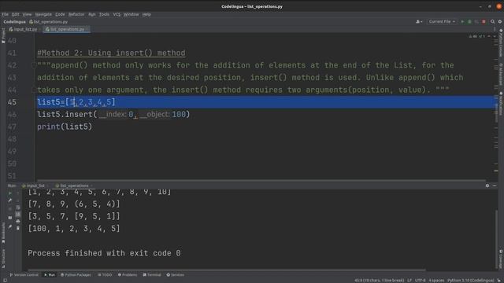The height and width of the screenshot is (283, 504).
Task: Open the Bookmarks tool window sidebar button
Action: point(3,233)
